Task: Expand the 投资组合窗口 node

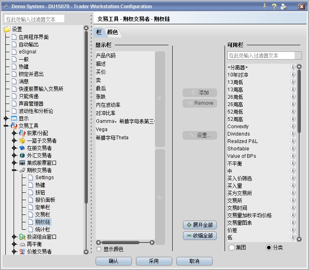Action: coord(14,237)
